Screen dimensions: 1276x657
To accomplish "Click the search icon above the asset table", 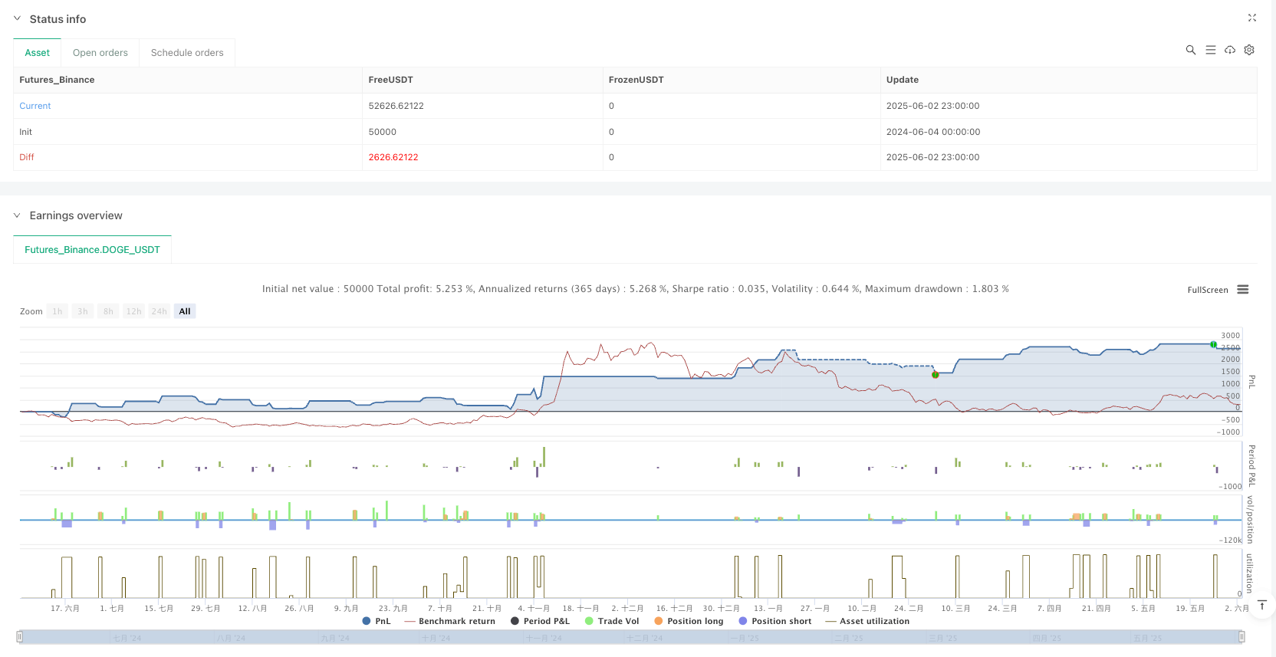I will click(x=1191, y=50).
